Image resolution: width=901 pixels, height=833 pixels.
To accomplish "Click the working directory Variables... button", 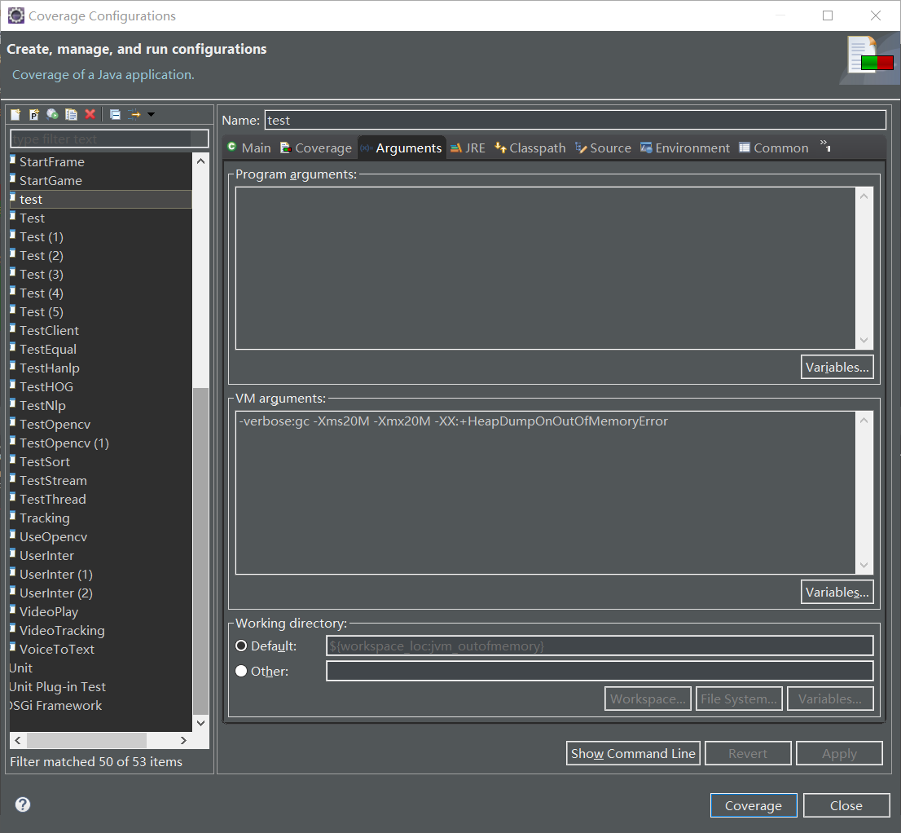I will pyautogui.click(x=830, y=699).
